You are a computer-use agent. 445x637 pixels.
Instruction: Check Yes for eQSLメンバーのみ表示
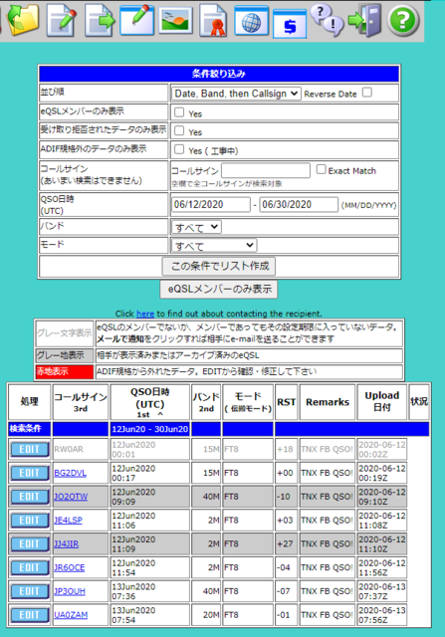coord(179,112)
